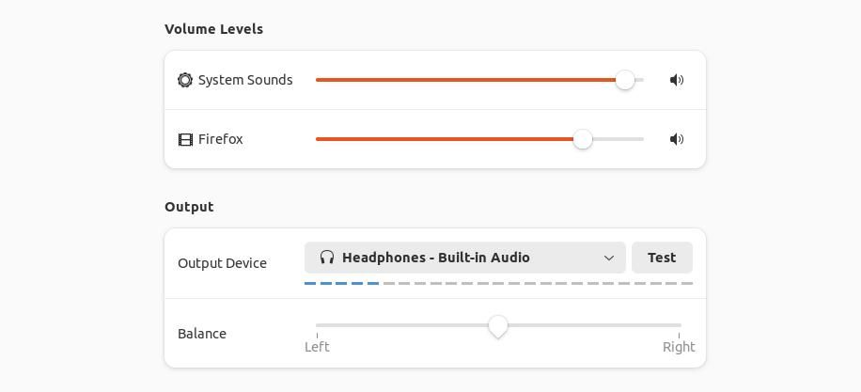Expand the Output Device chevron arrow
Image resolution: width=861 pixels, height=392 pixels.
(x=608, y=258)
